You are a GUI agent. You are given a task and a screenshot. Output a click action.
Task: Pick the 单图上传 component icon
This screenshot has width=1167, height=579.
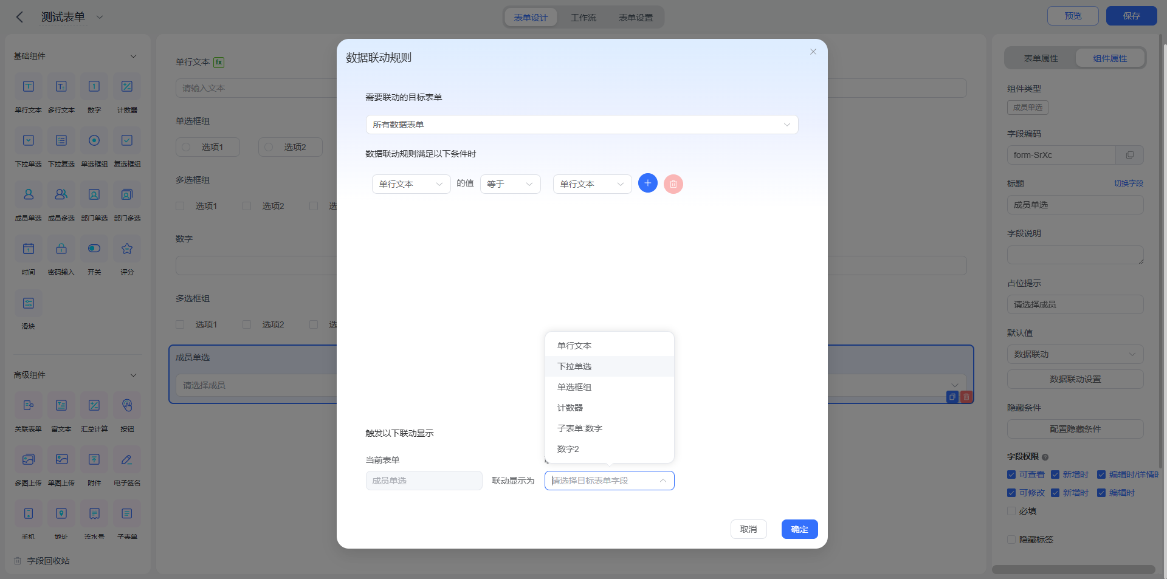coord(61,459)
